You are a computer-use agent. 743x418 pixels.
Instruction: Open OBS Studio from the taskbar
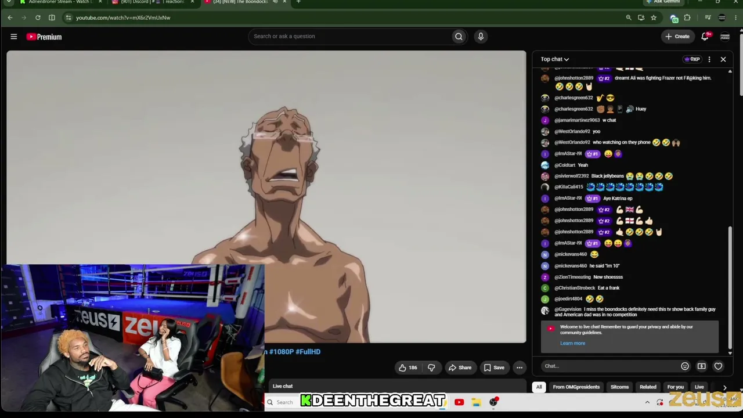494,402
